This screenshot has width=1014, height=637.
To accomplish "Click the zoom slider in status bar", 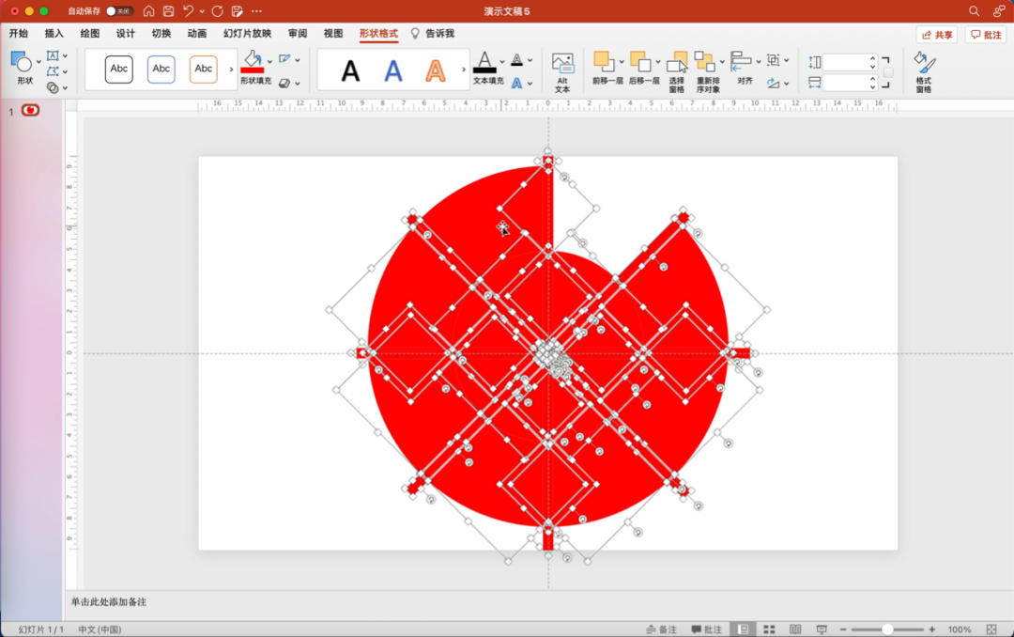I will [x=887, y=629].
